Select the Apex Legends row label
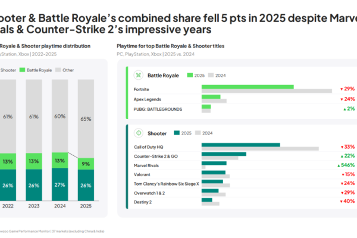This screenshot has height=238, width=357. tap(148, 99)
